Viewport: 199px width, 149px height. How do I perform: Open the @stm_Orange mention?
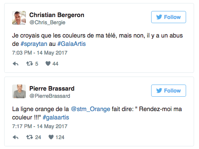(x=91, y=109)
